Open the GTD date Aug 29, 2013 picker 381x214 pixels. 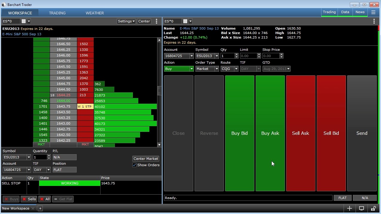277,69
